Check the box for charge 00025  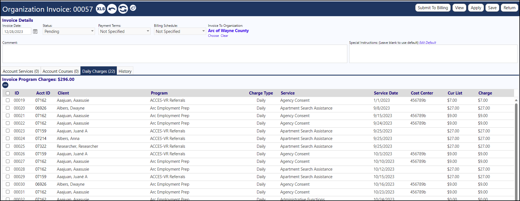[8, 146]
